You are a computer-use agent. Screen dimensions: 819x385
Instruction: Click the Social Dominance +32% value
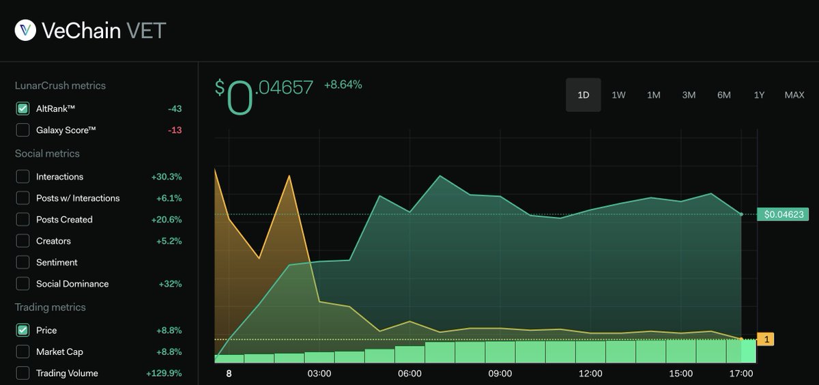coord(171,284)
